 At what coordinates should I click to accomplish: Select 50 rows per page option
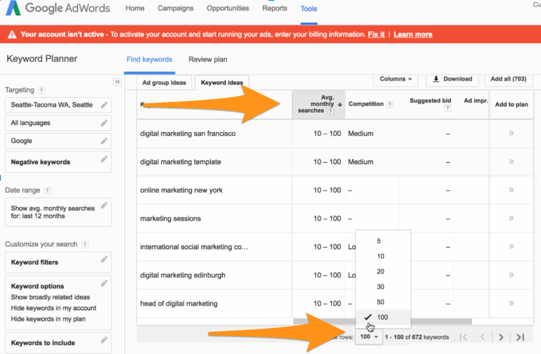pyautogui.click(x=383, y=302)
